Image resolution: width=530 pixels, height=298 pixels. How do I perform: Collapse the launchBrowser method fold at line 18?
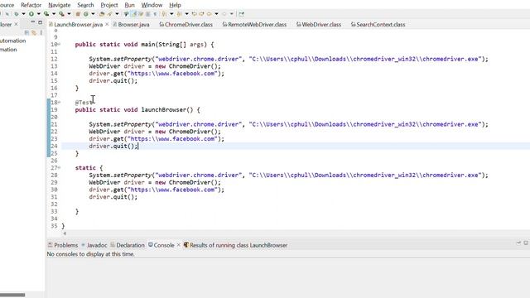[x=59, y=103]
